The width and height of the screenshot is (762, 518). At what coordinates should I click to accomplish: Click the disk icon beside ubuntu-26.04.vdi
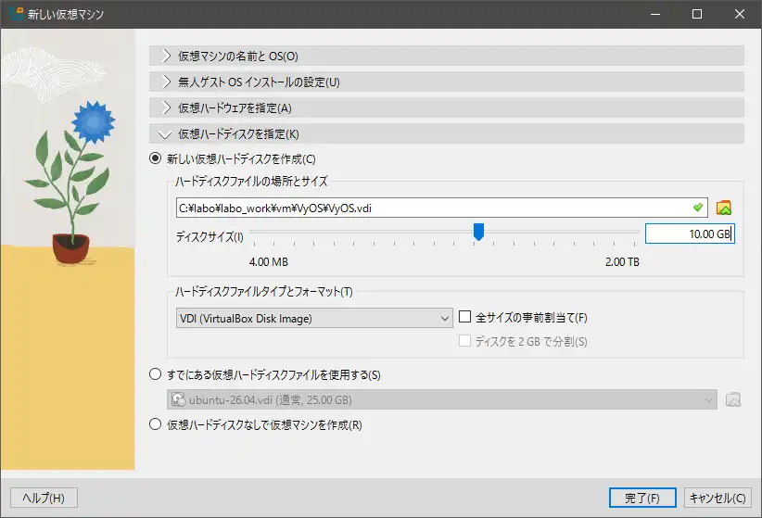(178, 399)
